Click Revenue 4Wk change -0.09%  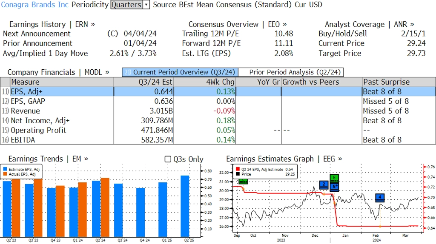coord(224,111)
